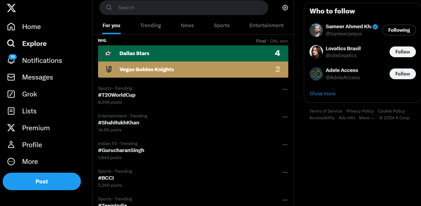Image resolution: width=421 pixels, height=206 pixels.
Task: Open Explore settings gear icon
Action: (285, 8)
